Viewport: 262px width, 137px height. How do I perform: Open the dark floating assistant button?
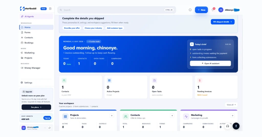[x=236, y=126]
